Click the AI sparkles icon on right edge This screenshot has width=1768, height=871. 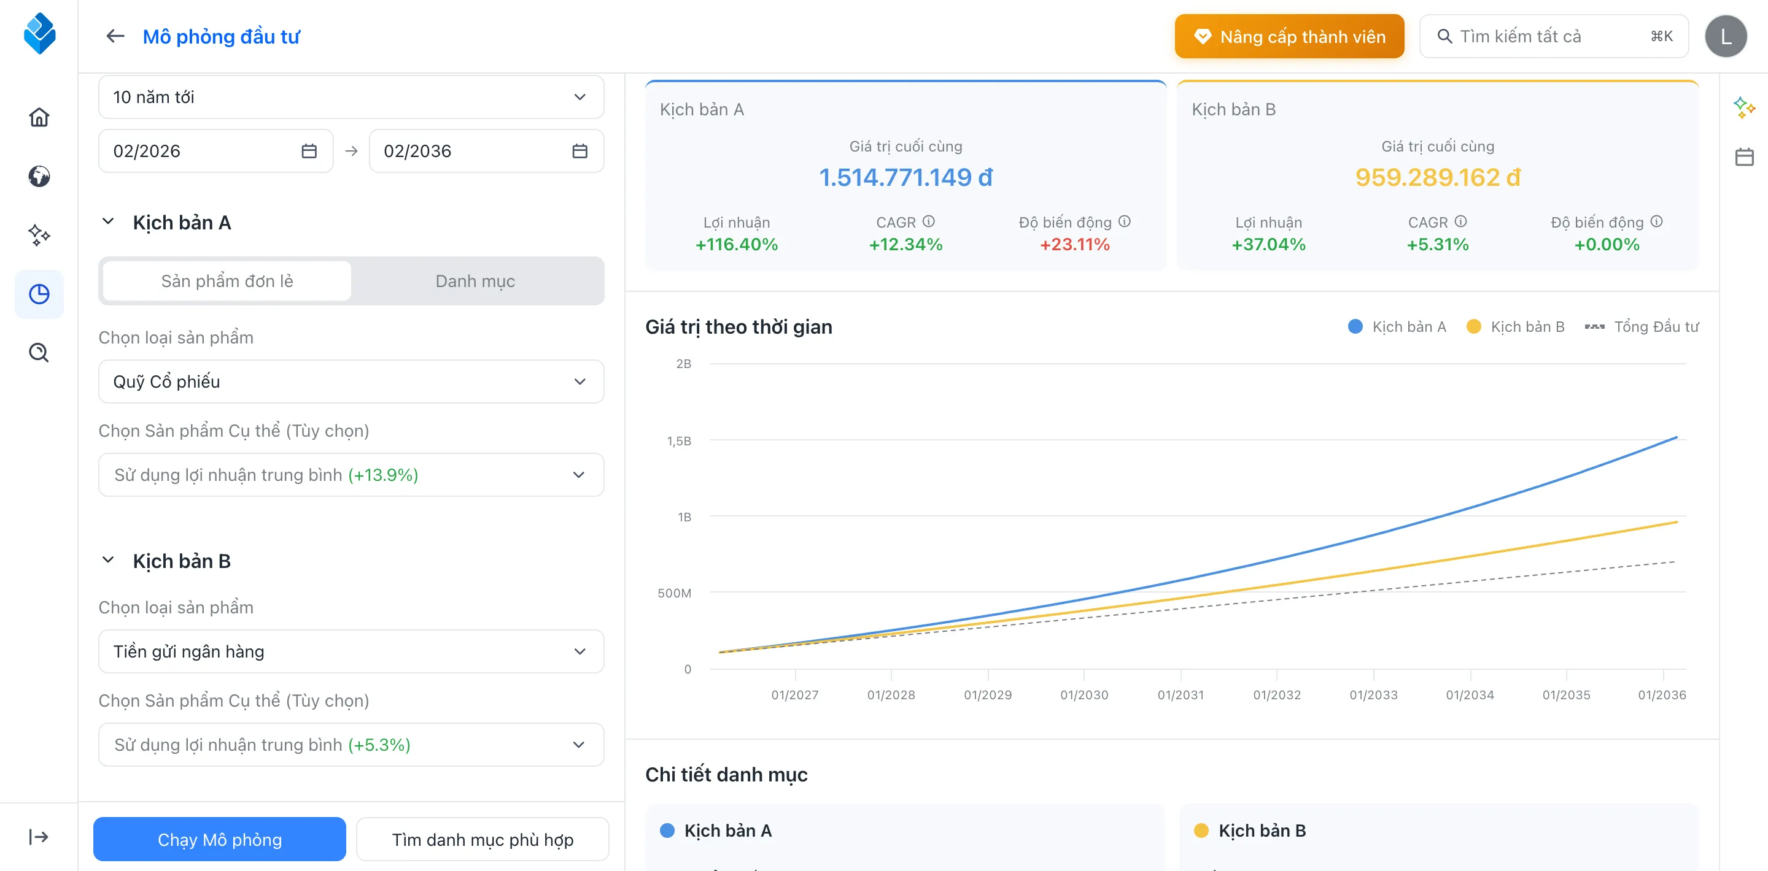point(1745,108)
